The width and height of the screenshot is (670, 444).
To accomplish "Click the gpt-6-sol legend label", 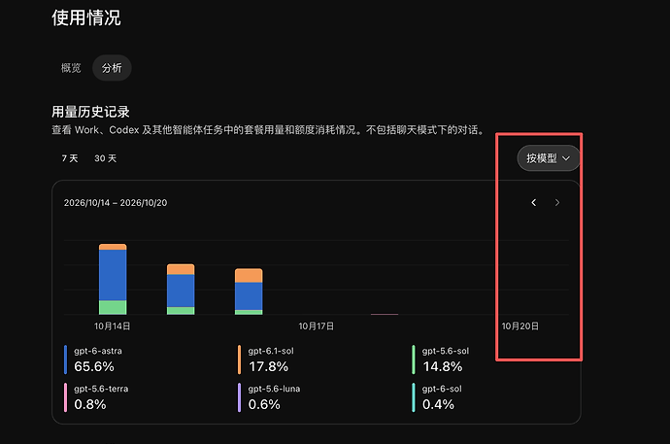I will [442, 389].
